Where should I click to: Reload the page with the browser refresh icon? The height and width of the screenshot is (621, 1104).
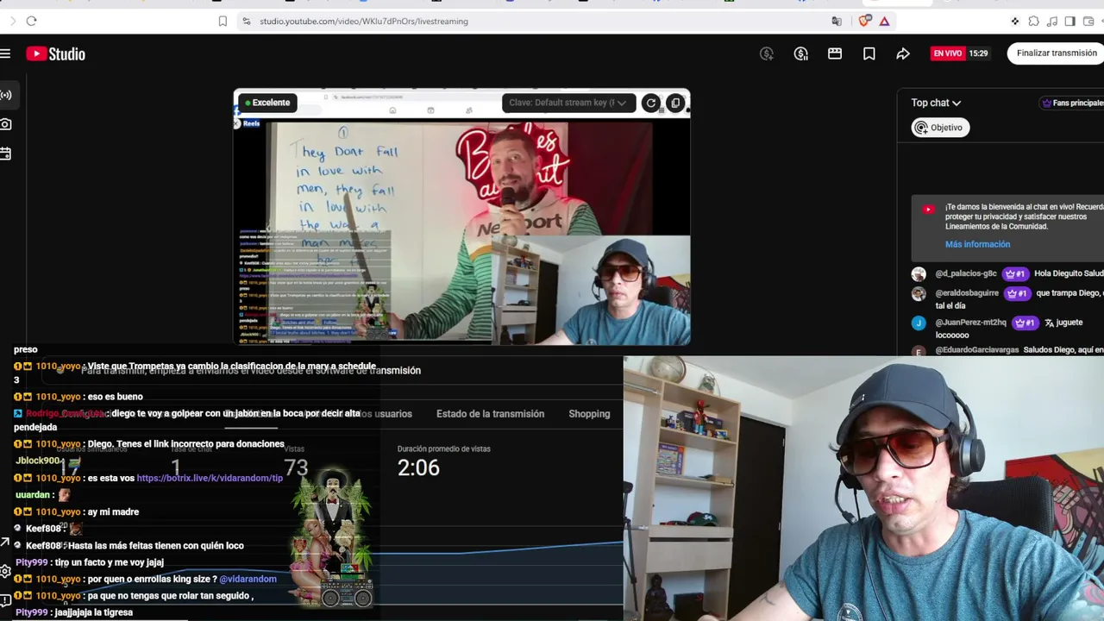[31, 21]
